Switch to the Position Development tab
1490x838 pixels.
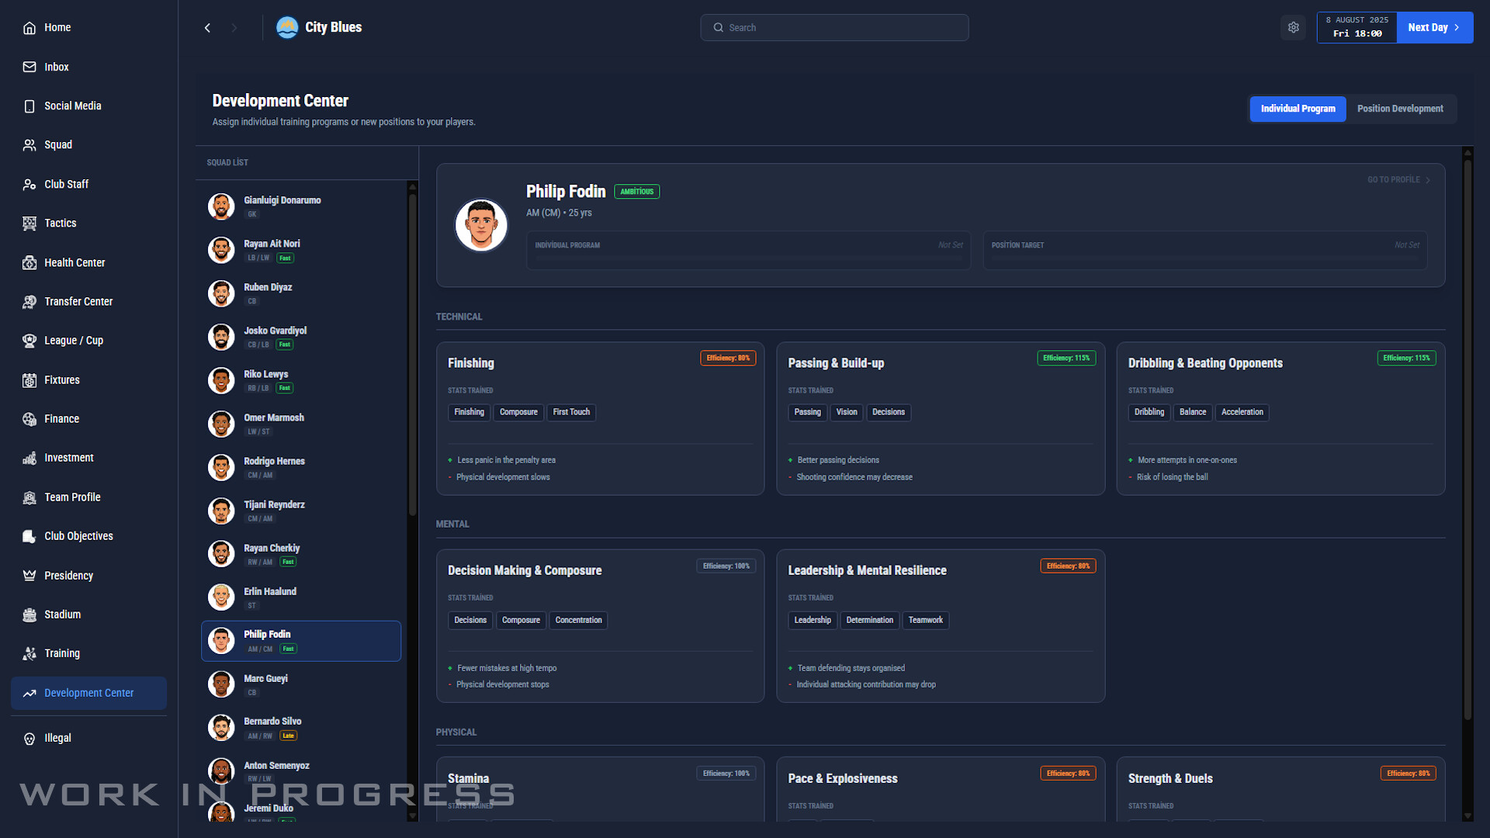click(x=1400, y=109)
